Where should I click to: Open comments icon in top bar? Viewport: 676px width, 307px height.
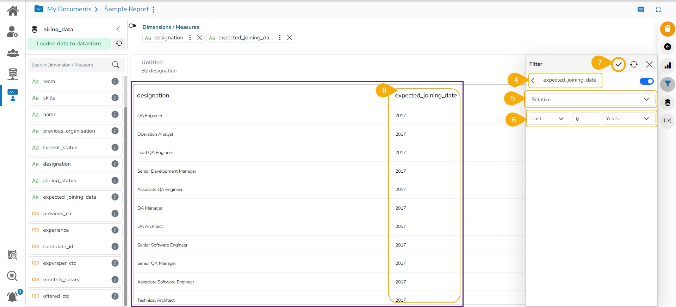click(x=641, y=9)
